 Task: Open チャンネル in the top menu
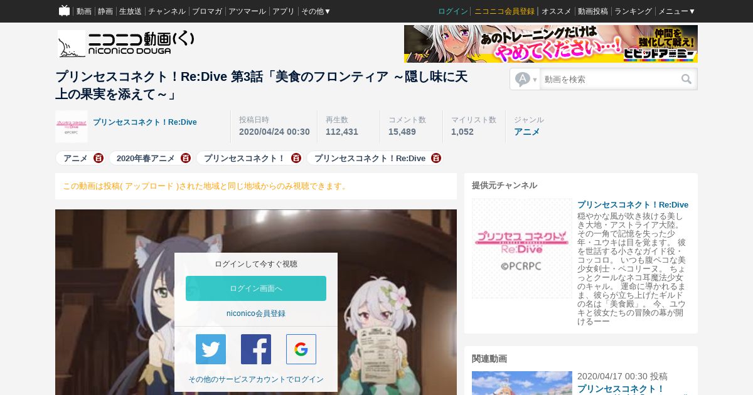[167, 11]
